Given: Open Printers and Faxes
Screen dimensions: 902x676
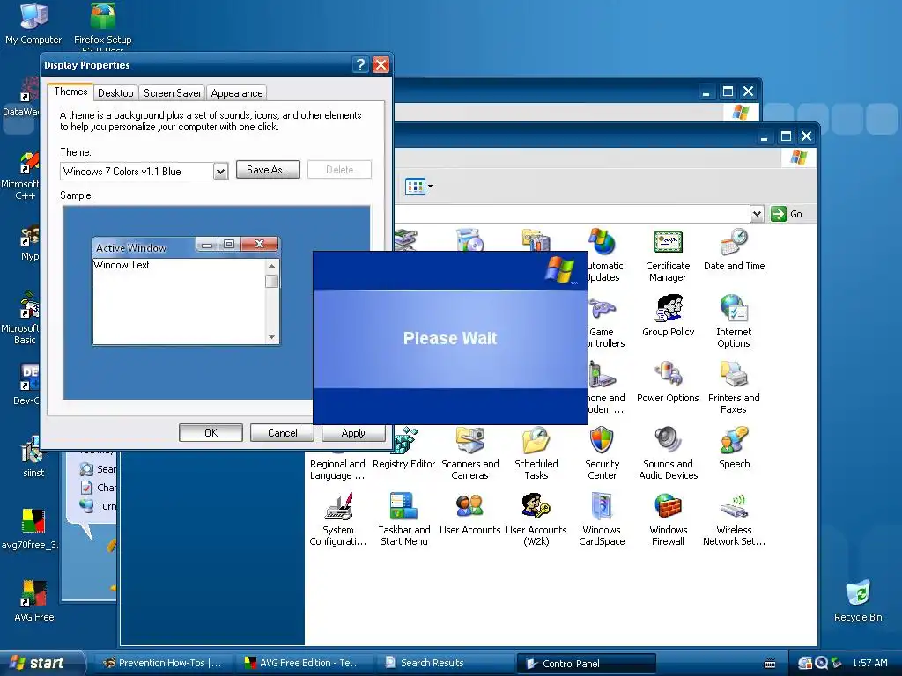Looking at the screenshot, I should pyautogui.click(x=734, y=388).
